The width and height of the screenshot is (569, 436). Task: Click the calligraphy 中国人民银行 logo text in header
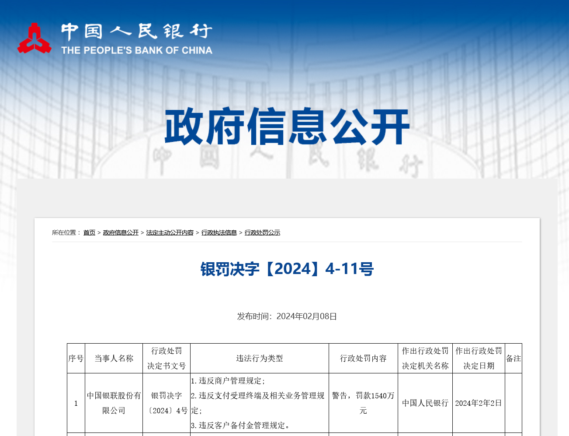pyautogui.click(x=136, y=32)
